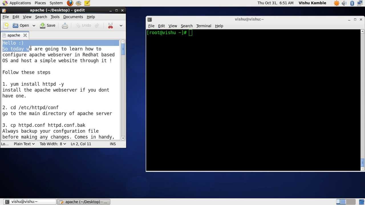Click the terminal scrollbar thumb
The height and width of the screenshot is (205, 365).
pos(362,163)
